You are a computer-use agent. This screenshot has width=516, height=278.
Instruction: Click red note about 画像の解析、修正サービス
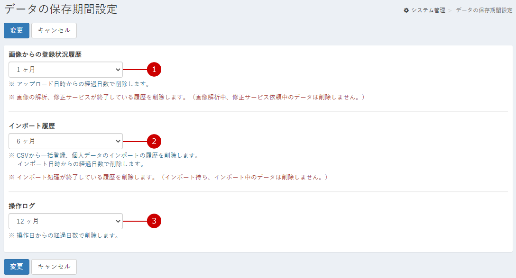pos(186,97)
